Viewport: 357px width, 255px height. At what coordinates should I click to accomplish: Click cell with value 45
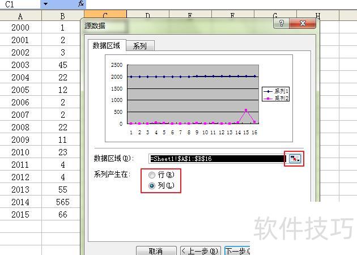click(x=62, y=65)
